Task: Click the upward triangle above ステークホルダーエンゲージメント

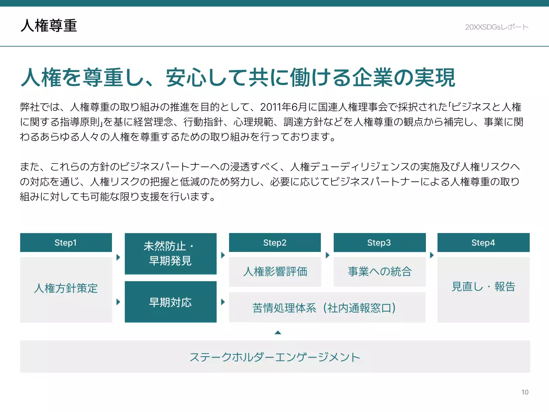Action: [278, 332]
